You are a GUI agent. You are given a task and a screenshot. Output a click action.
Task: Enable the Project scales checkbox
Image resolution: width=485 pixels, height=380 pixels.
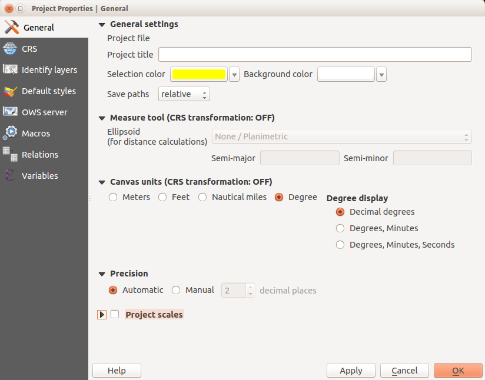[x=115, y=315]
